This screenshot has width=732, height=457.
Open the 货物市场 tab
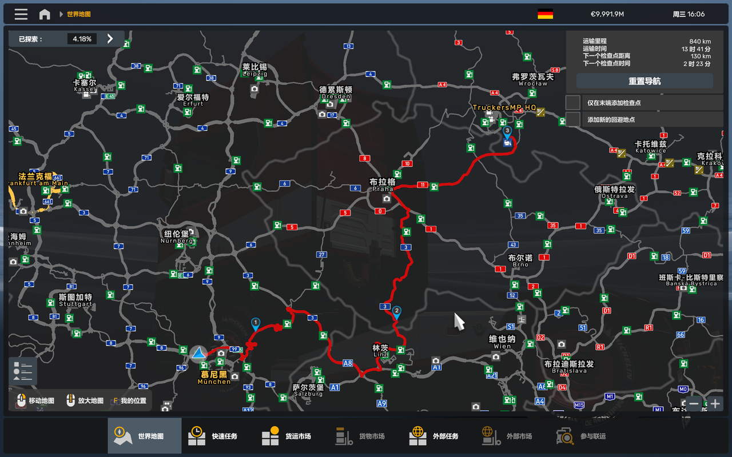pos(365,436)
